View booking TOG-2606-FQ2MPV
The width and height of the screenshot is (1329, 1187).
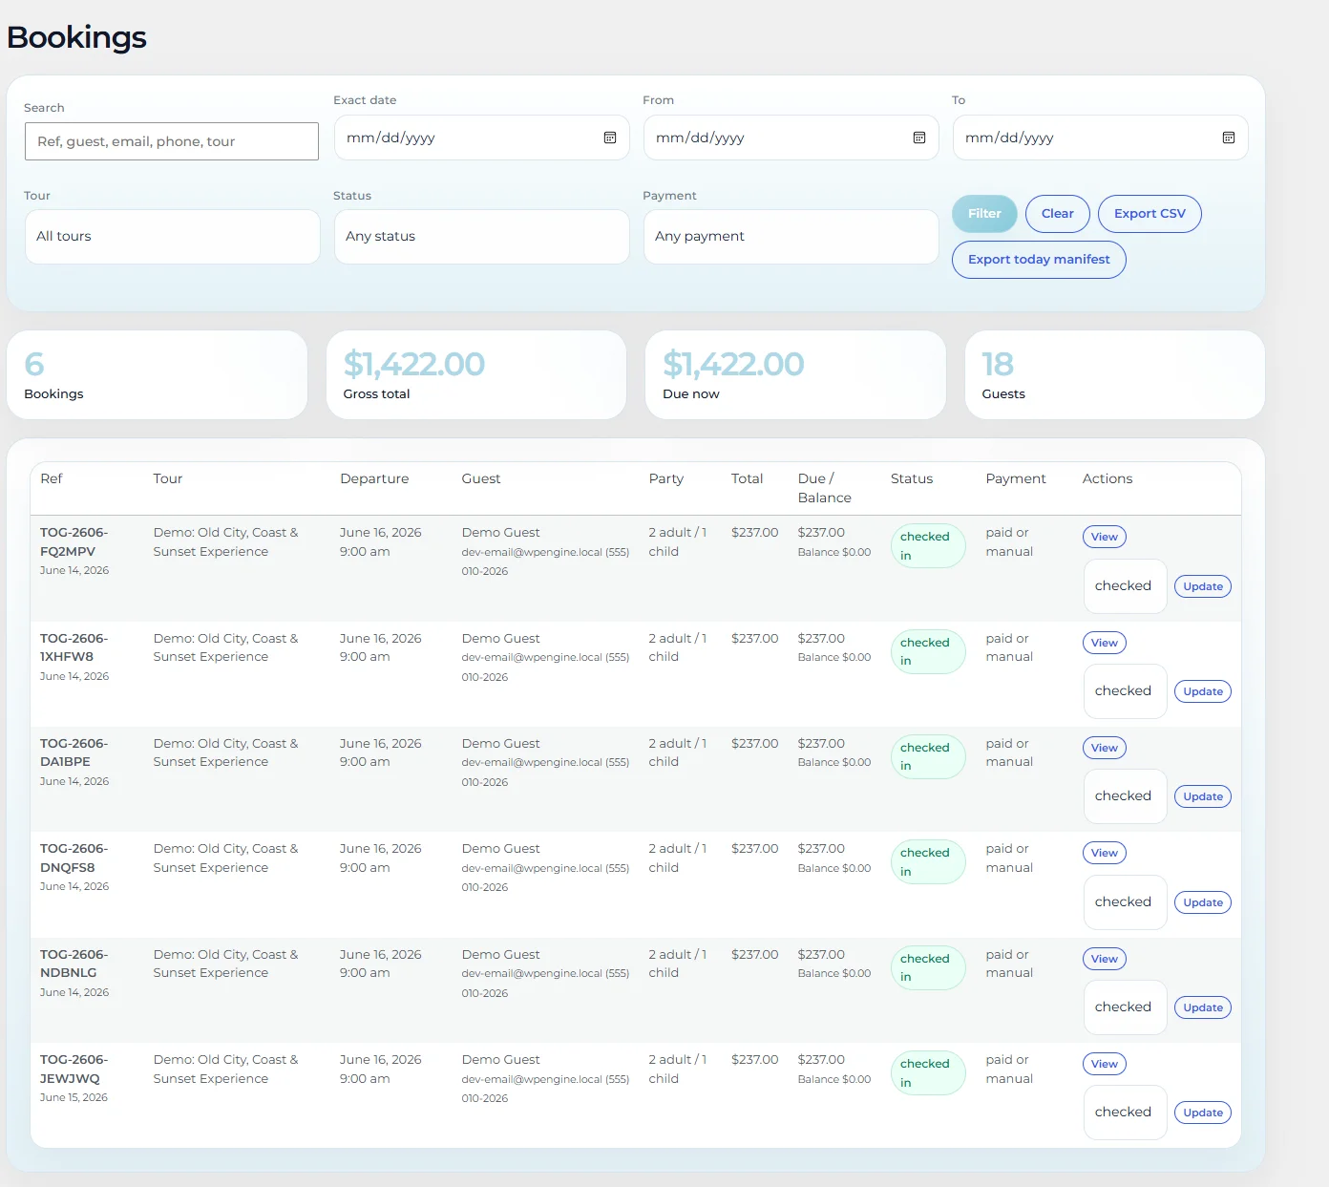click(x=1105, y=537)
